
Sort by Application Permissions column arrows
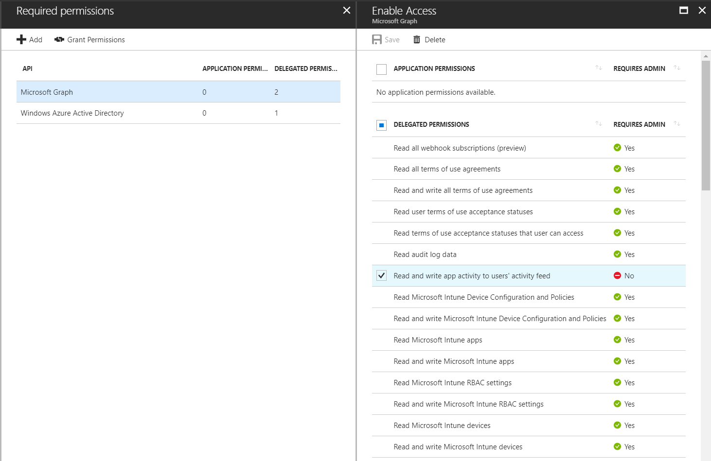[x=599, y=68]
